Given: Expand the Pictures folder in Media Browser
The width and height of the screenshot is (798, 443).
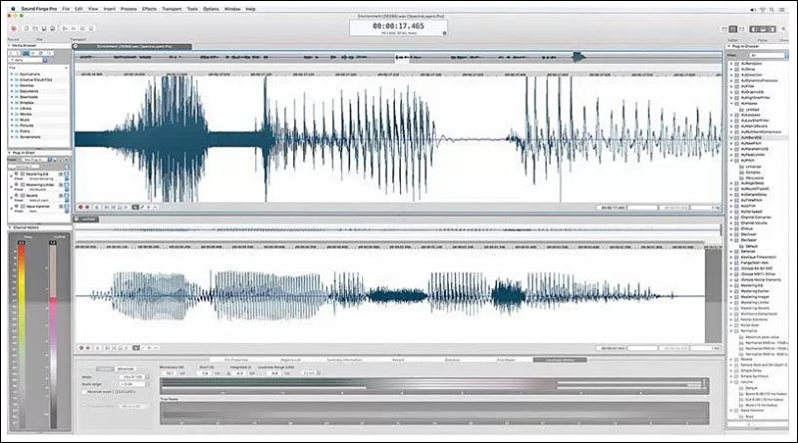Looking at the screenshot, I should [12, 126].
